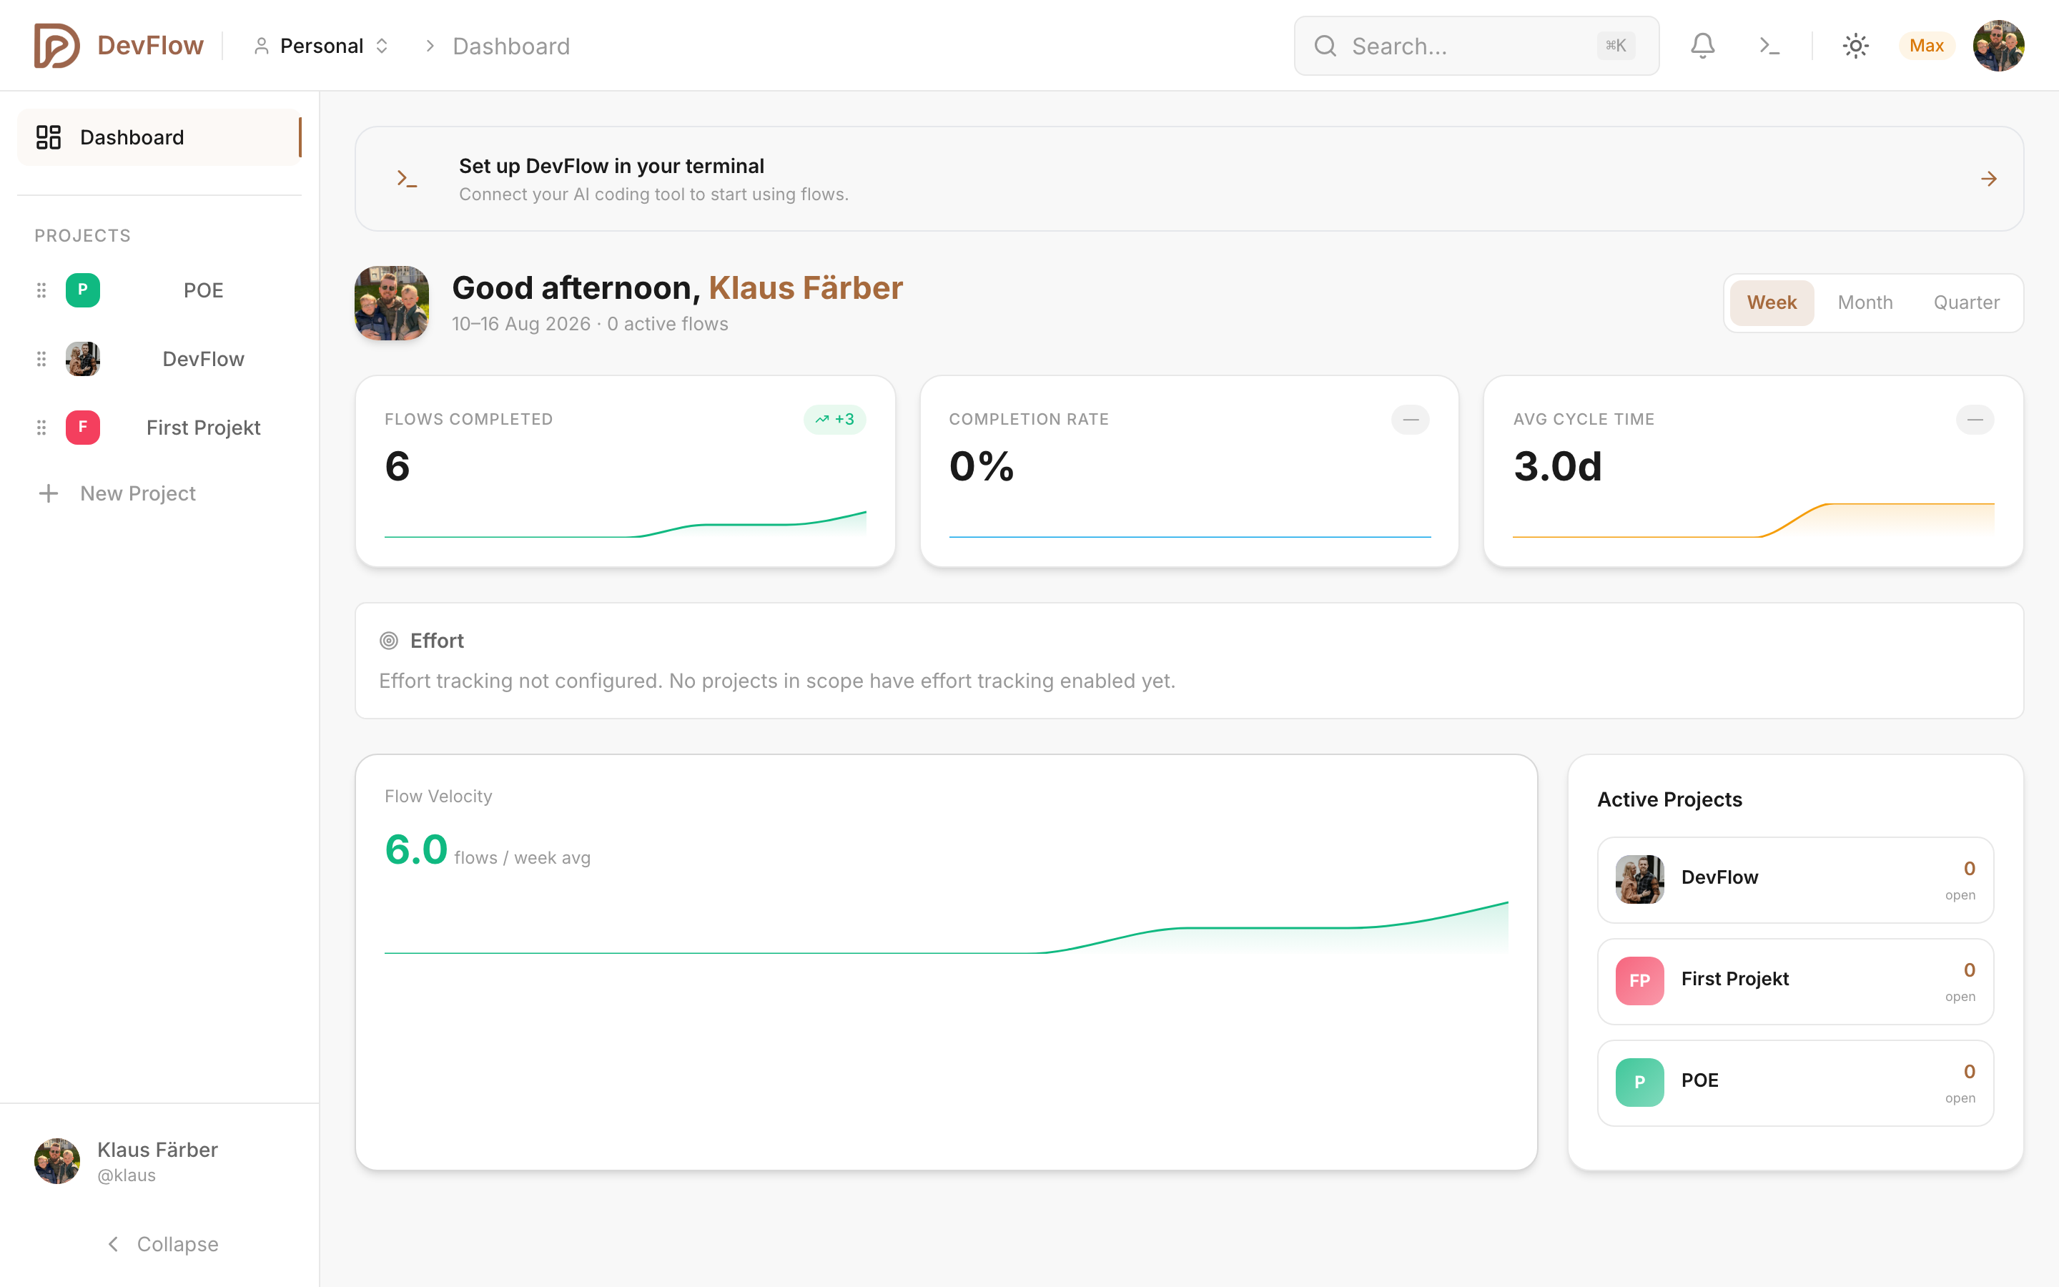Toggle the light/dark theme sun icon
Image resolution: width=2059 pixels, height=1287 pixels.
(x=1856, y=46)
